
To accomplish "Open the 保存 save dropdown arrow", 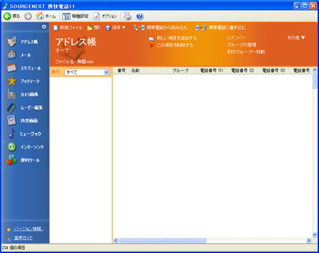I will pos(124,27).
